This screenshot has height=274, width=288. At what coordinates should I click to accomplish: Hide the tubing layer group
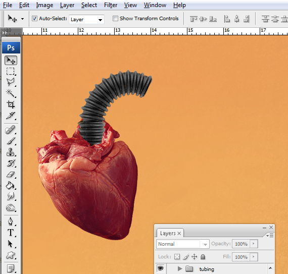tap(161, 268)
